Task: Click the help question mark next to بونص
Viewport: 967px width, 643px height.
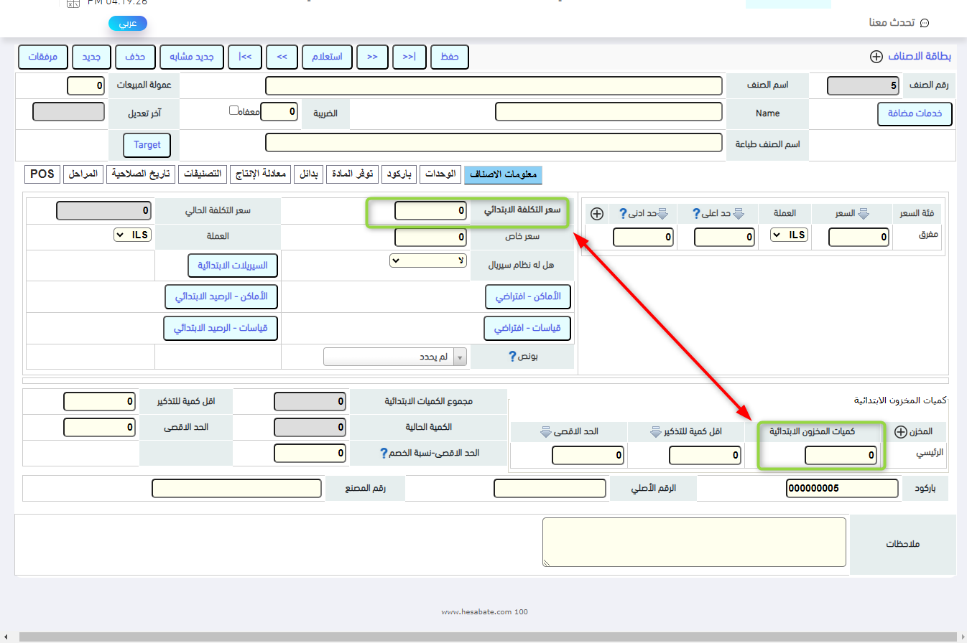Action: (513, 357)
